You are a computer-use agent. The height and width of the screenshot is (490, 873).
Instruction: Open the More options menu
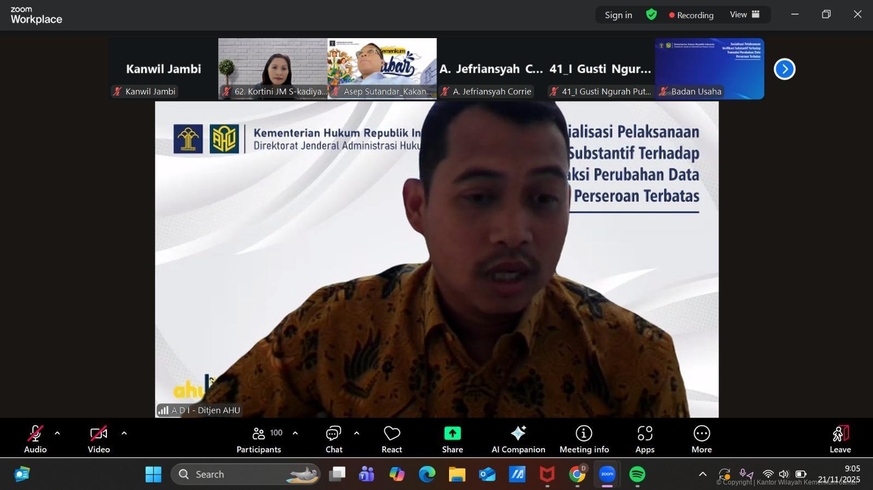coord(701,439)
